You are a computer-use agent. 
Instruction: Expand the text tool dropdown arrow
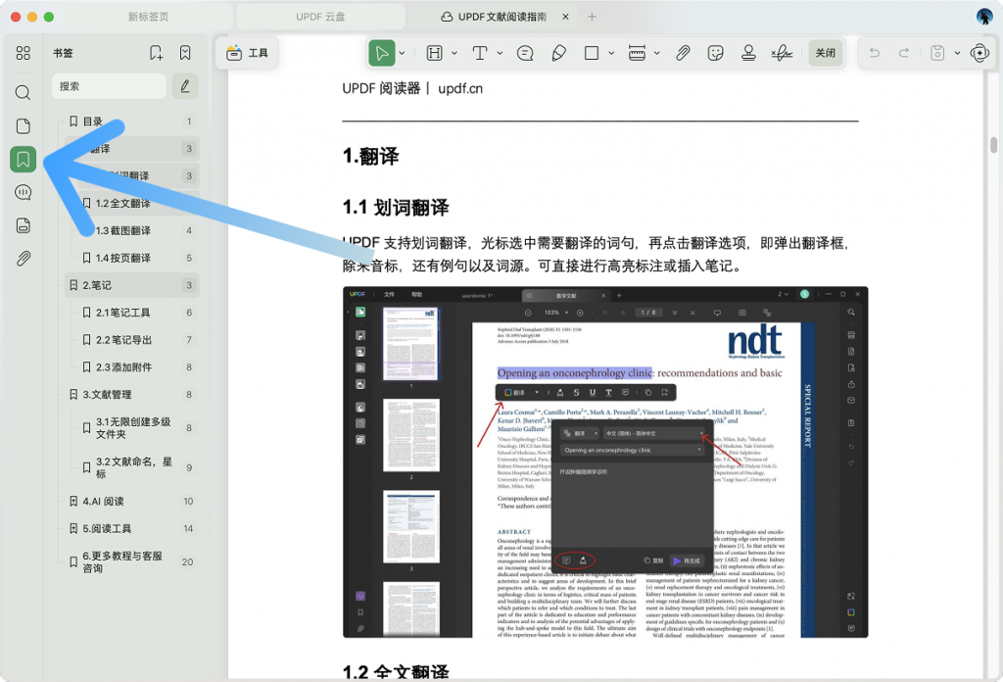500,53
